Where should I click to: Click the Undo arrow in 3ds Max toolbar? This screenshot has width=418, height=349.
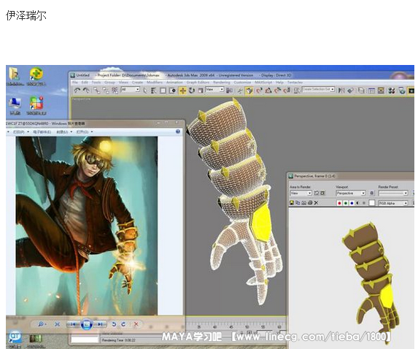[77, 91]
